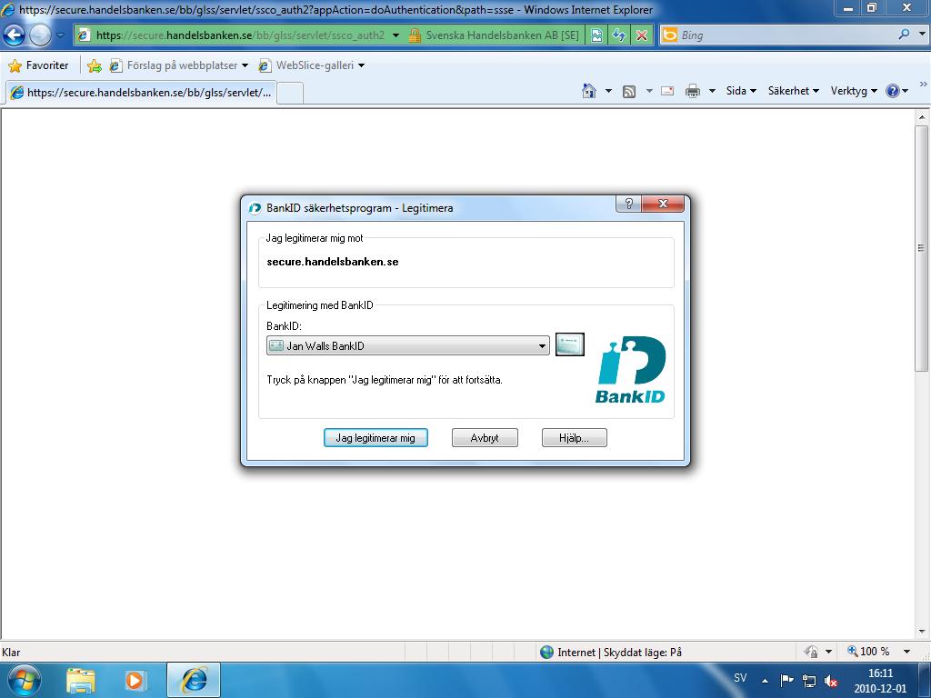Click the RSS feeds icon
Image resolution: width=931 pixels, height=698 pixels.
click(629, 91)
